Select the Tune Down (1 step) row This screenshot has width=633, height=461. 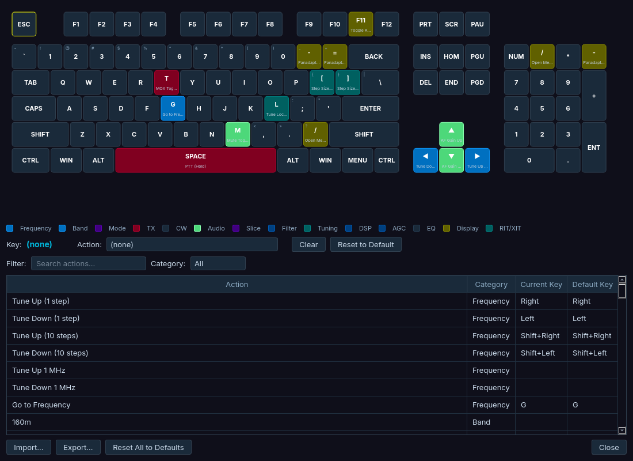tap(312, 319)
